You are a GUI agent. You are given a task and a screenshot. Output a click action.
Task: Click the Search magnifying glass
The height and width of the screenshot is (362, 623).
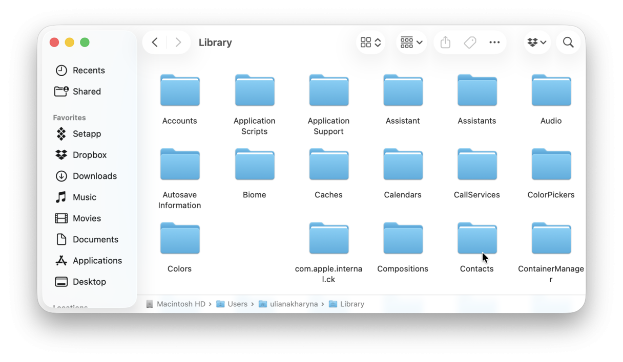(x=568, y=42)
